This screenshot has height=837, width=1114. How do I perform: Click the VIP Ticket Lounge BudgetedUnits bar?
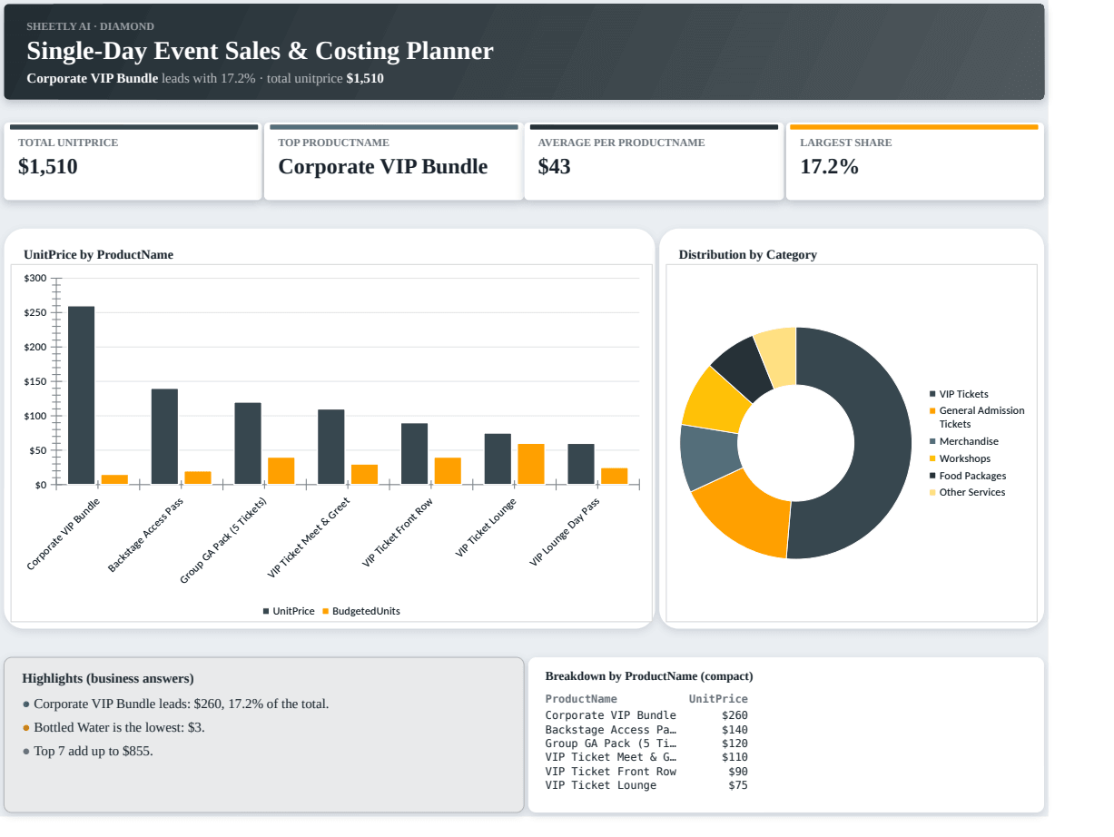click(x=531, y=464)
